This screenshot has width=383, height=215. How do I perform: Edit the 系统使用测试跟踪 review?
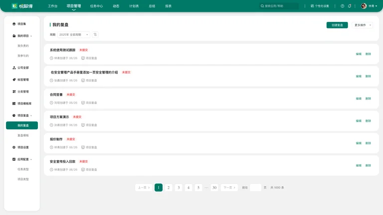point(359,54)
